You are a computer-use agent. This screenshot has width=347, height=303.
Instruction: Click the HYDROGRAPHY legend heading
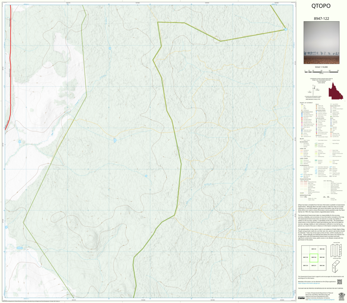click(305, 165)
